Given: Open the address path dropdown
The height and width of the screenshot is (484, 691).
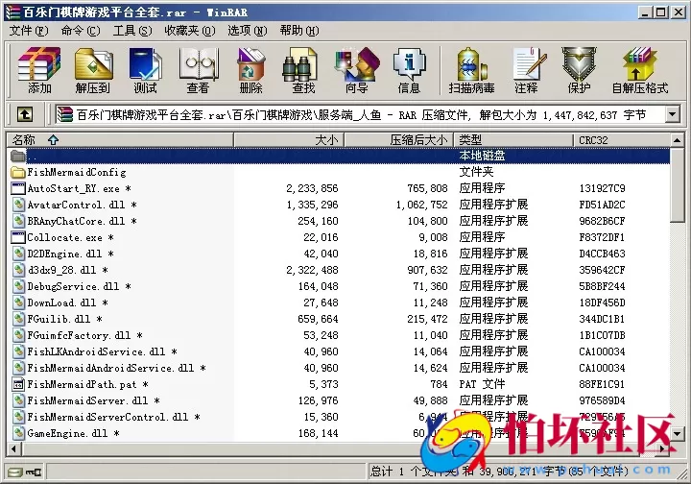Looking at the screenshot, I should tap(672, 114).
